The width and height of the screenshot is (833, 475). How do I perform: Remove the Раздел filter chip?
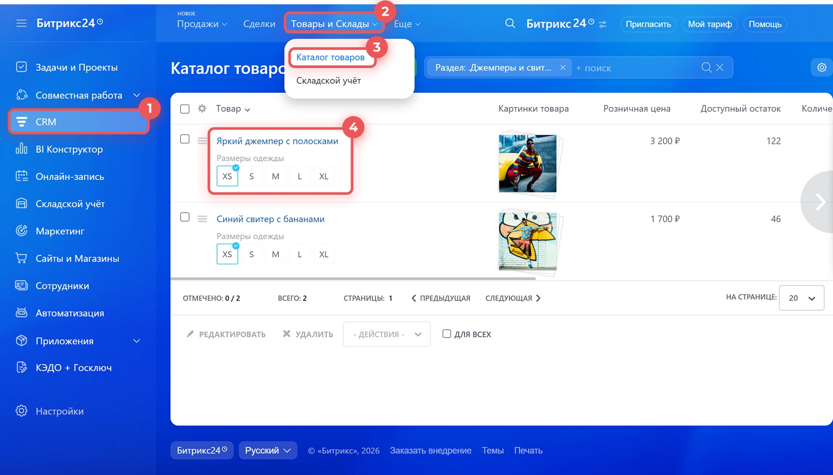click(563, 68)
